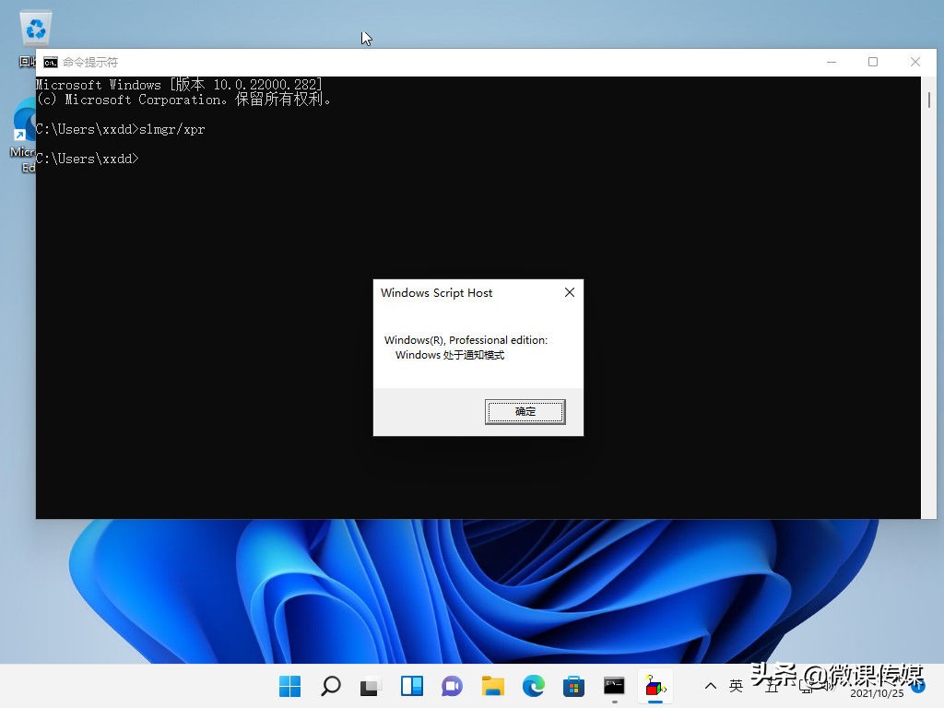
Task: Click the Command Prompt vertical scrollbar
Action: click(x=928, y=298)
